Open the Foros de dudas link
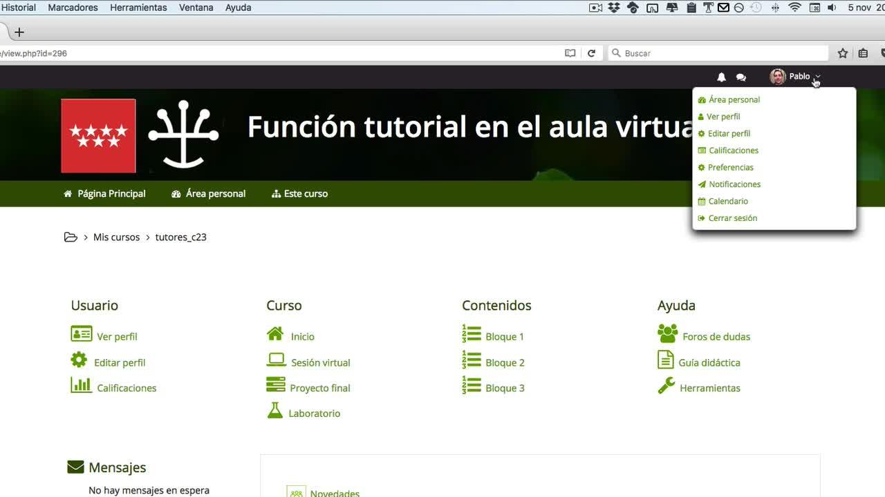Image resolution: width=885 pixels, height=497 pixels. tap(716, 337)
